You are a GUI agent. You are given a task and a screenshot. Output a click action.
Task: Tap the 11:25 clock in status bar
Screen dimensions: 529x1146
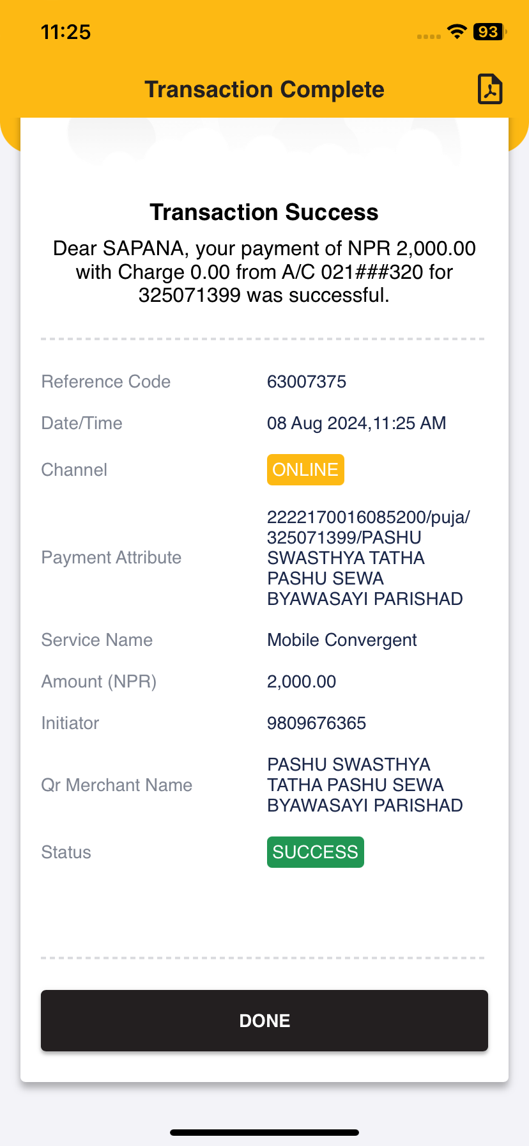pos(66,31)
